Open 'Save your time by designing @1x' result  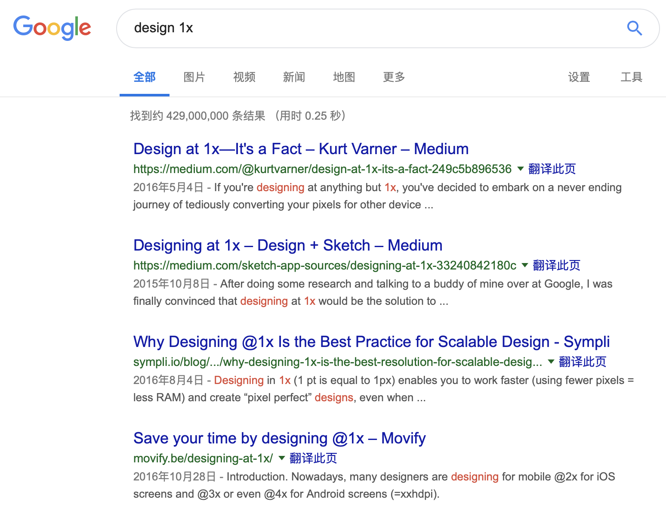[279, 438]
